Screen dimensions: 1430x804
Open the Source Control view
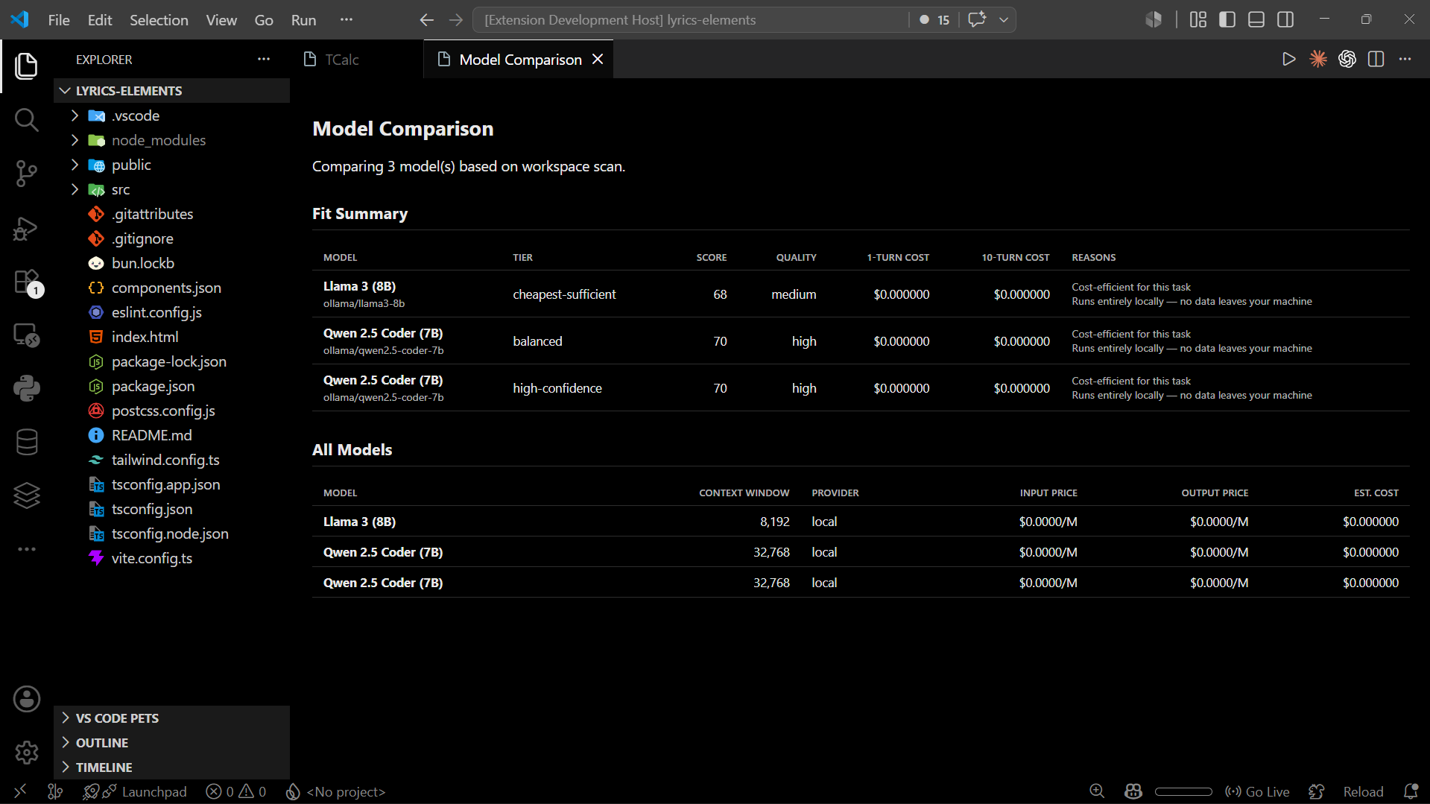tap(26, 173)
